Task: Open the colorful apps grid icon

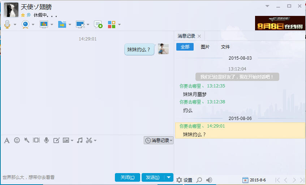Action: (112, 25)
